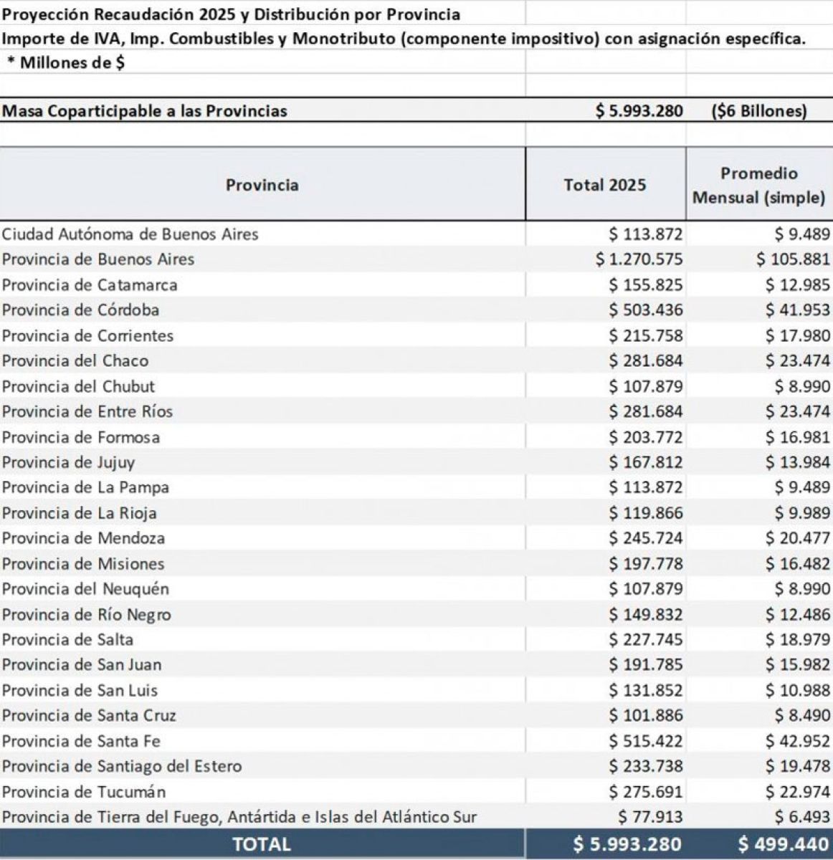
Task: Select the 'TOTAL' footer label cell
Action: [262, 844]
